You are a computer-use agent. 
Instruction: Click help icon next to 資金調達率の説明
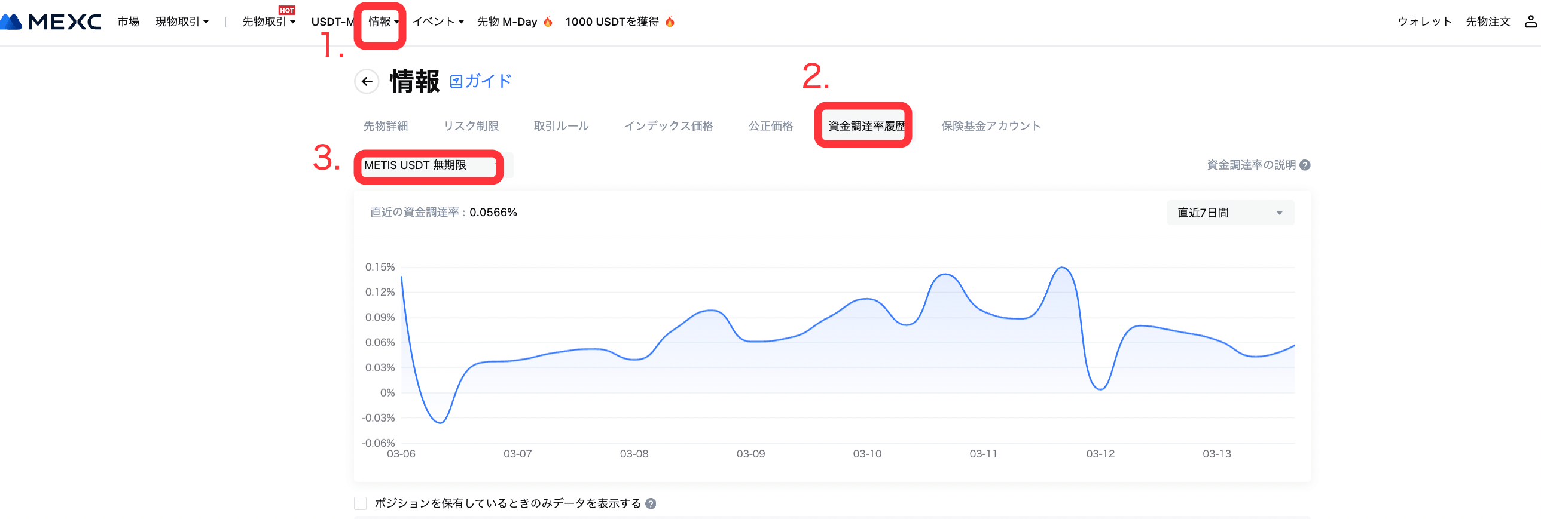[1305, 165]
